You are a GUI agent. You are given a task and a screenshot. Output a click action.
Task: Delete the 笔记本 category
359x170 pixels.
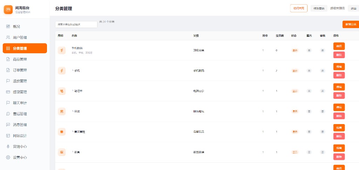click(x=339, y=95)
